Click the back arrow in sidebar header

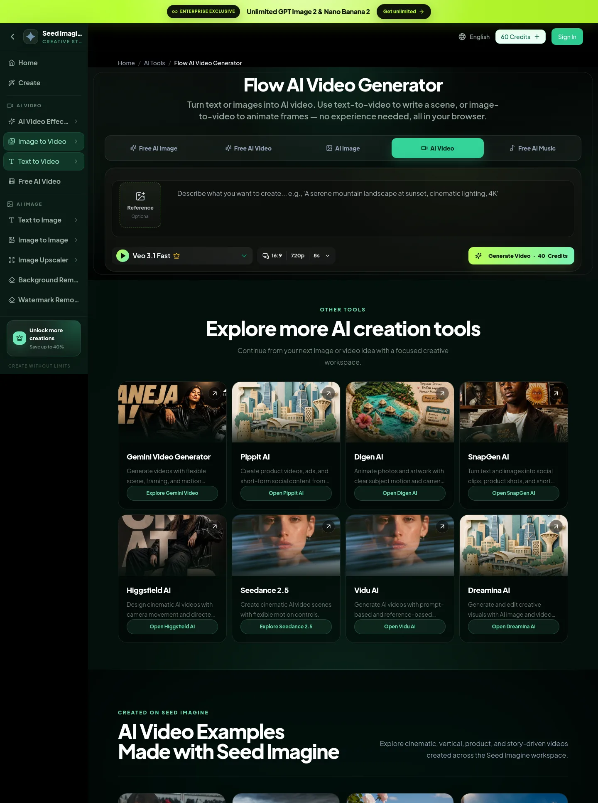(x=12, y=37)
